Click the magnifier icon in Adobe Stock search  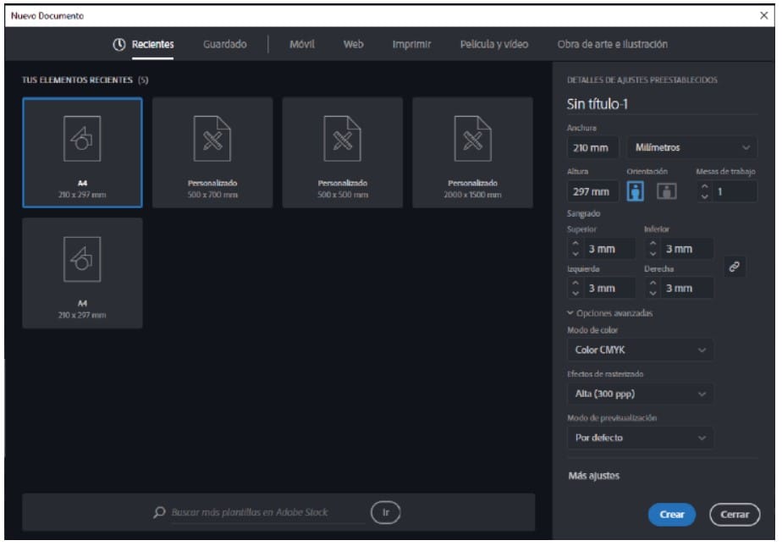pyautogui.click(x=159, y=512)
